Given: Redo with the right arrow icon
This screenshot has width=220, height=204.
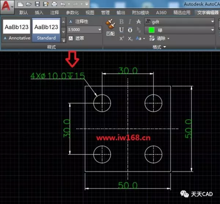Looking at the screenshot, I should (x=76, y=4).
